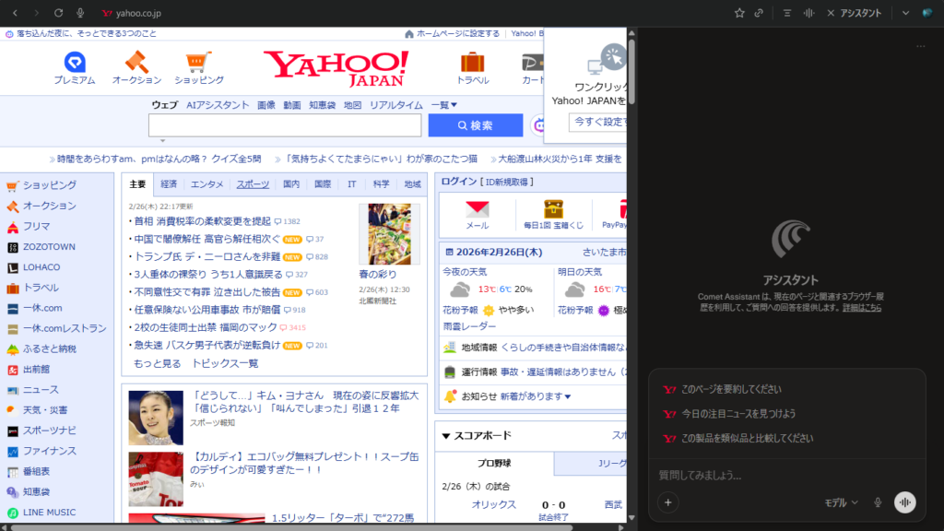Click suggestion このページを要約してください
The image size is (944, 531).
730,389
